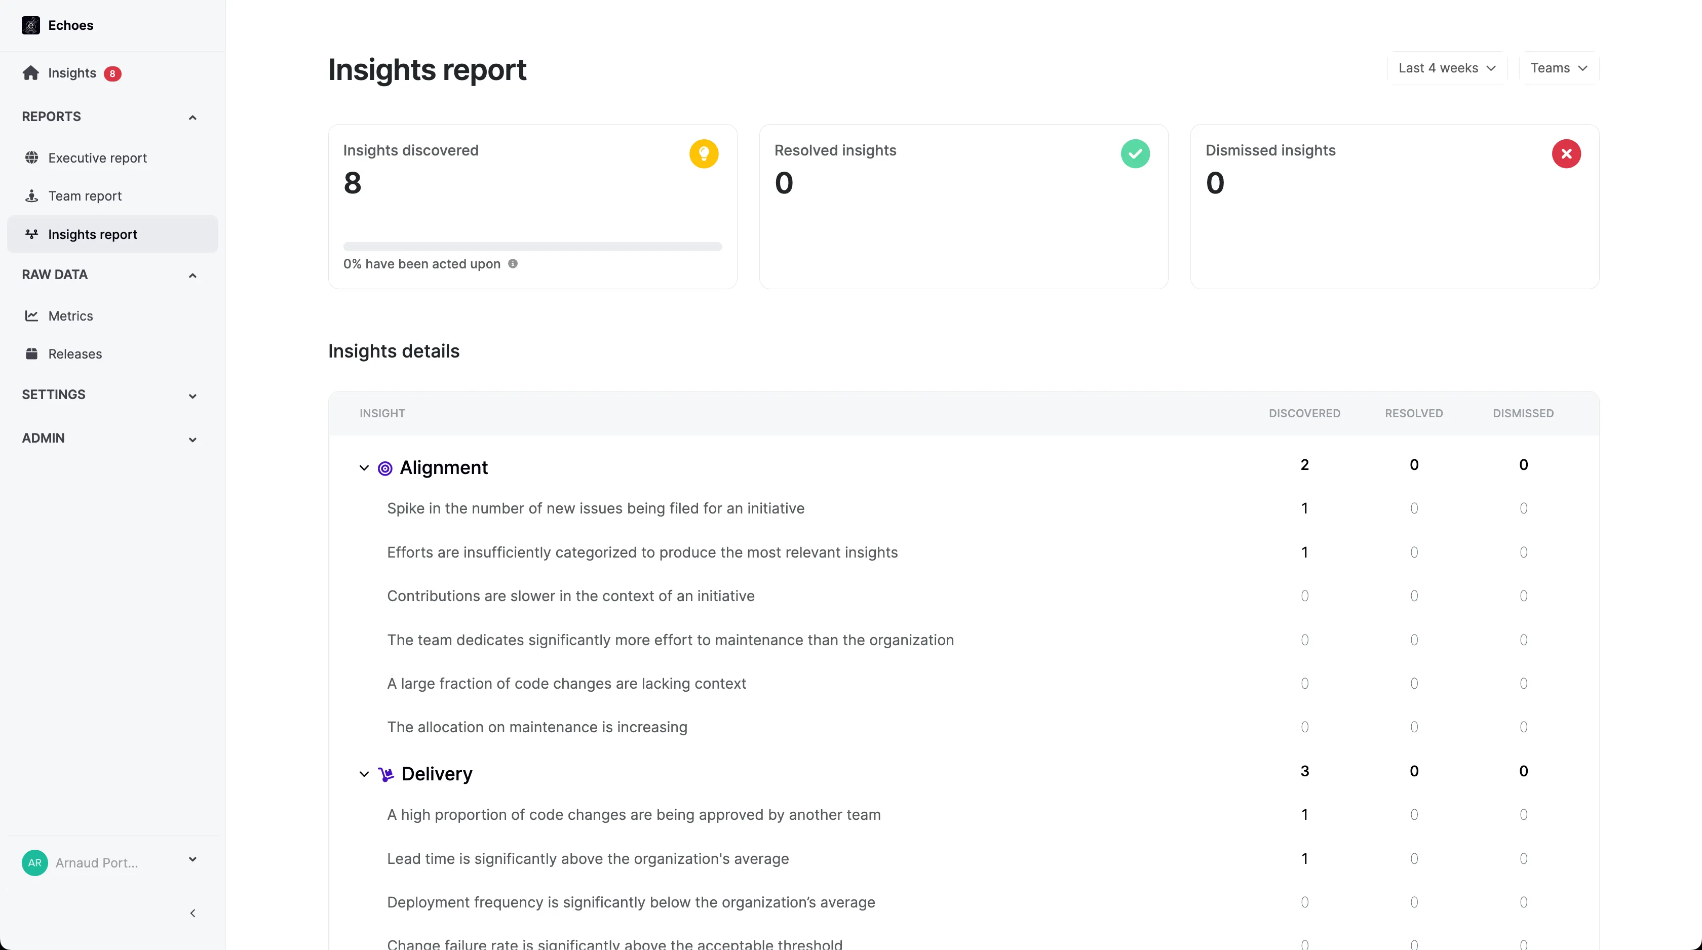Viewport: 1702px width, 950px height.
Task: Collapse the sidebar with the arrow
Action: pyautogui.click(x=192, y=913)
